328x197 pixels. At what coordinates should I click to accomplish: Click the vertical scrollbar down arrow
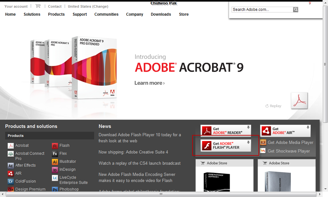(x=325, y=189)
